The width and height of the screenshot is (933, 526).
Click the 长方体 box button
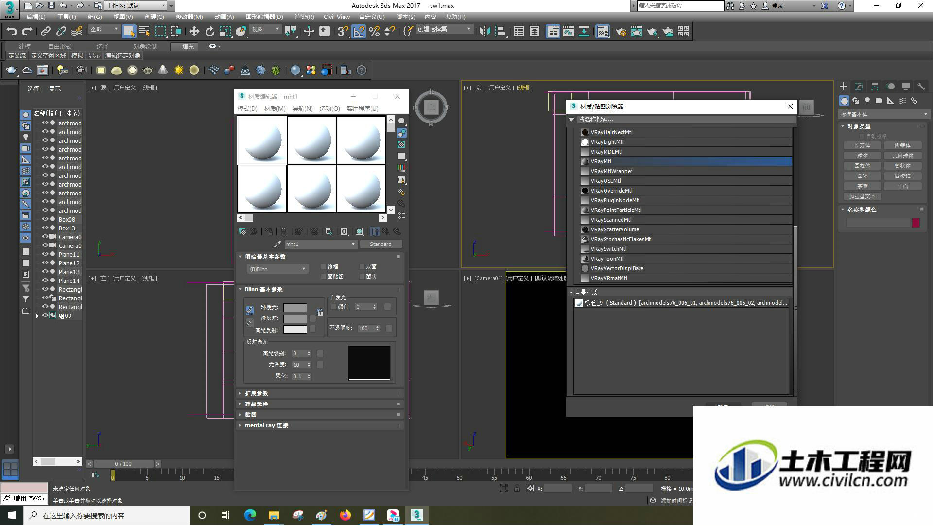(862, 145)
